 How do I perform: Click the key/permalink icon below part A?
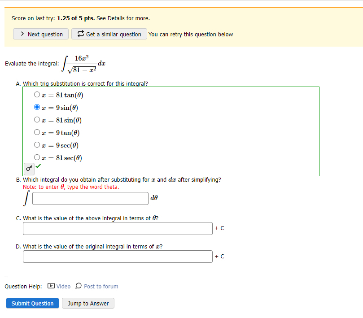point(28,168)
